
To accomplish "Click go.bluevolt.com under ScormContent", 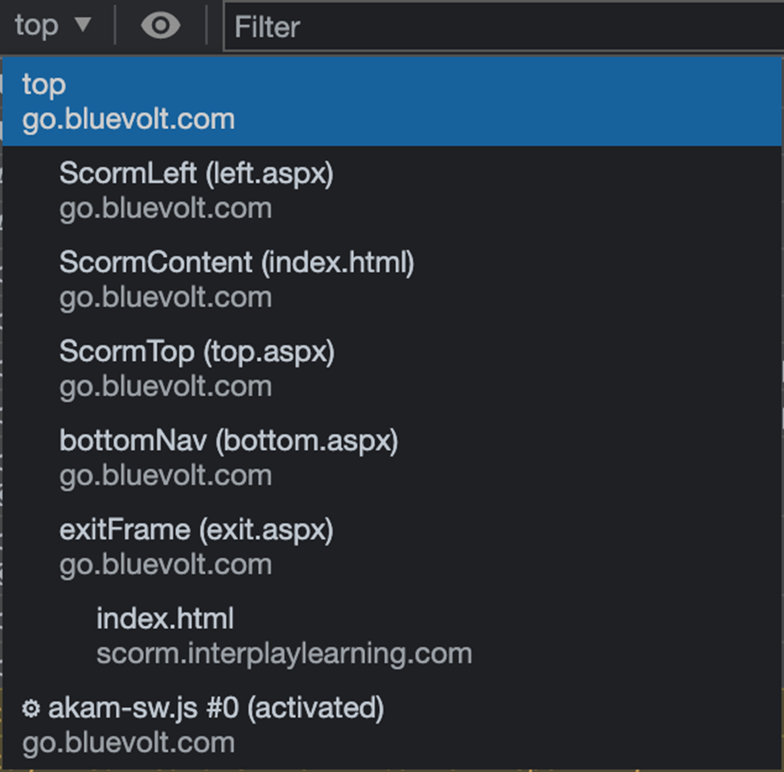I will point(165,298).
